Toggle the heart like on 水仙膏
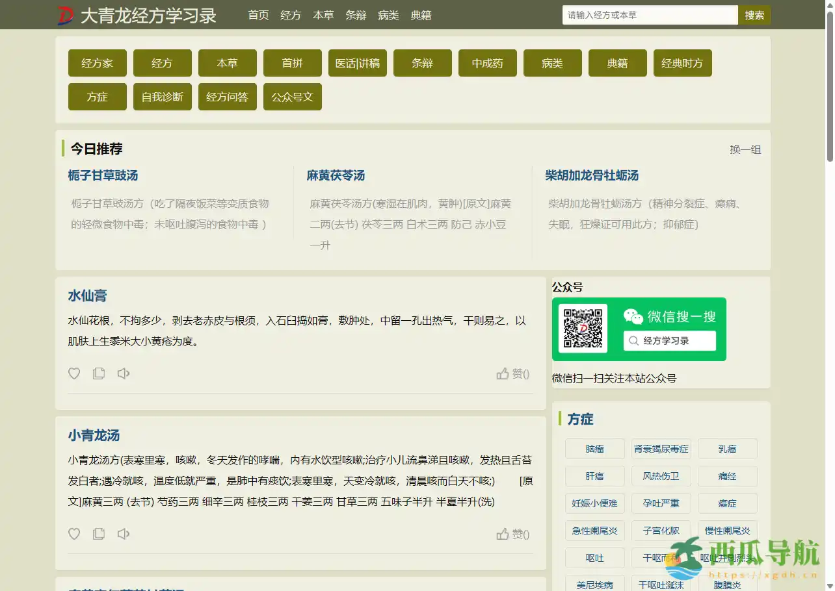The width and height of the screenshot is (835, 591). (74, 373)
